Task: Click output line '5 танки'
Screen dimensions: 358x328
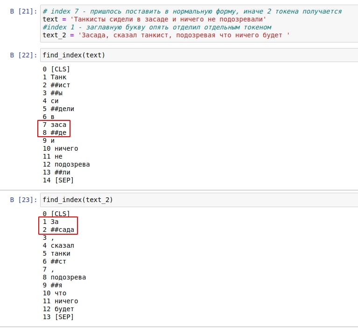Action: point(56,254)
